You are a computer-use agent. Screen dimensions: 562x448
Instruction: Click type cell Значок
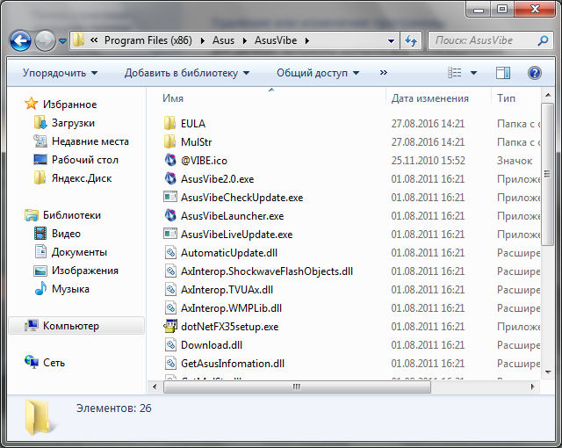coord(515,161)
